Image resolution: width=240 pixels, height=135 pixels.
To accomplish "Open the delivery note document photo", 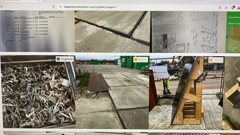I will pyautogui.click(x=37, y=31).
